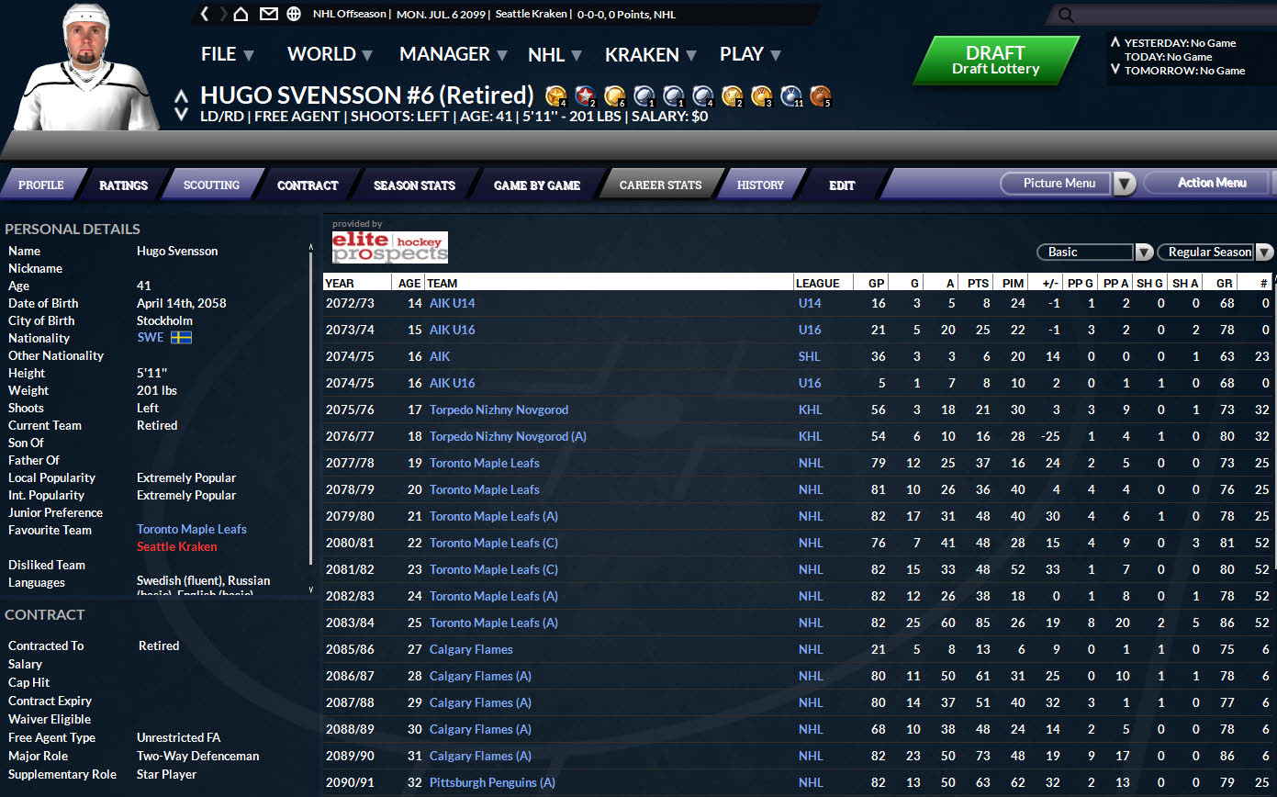This screenshot has height=797, width=1277.
Task: View the Season Stats tab
Action: 414,185
